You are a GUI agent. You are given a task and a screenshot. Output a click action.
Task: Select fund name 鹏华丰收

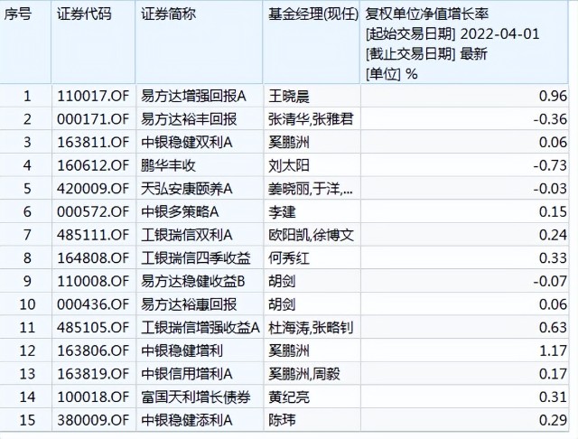pos(168,165)
